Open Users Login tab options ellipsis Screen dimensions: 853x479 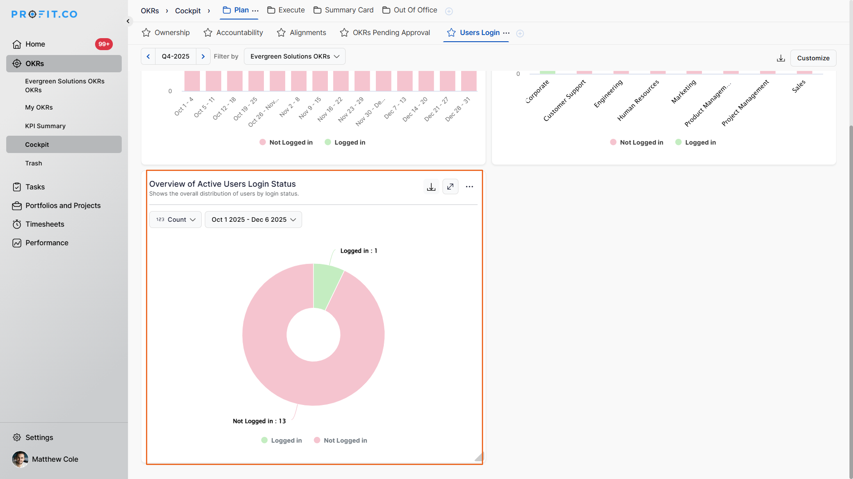[x=506, y=33]
